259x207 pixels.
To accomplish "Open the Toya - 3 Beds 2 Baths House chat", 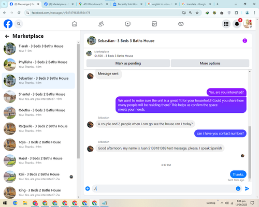I will click(38, 144).
